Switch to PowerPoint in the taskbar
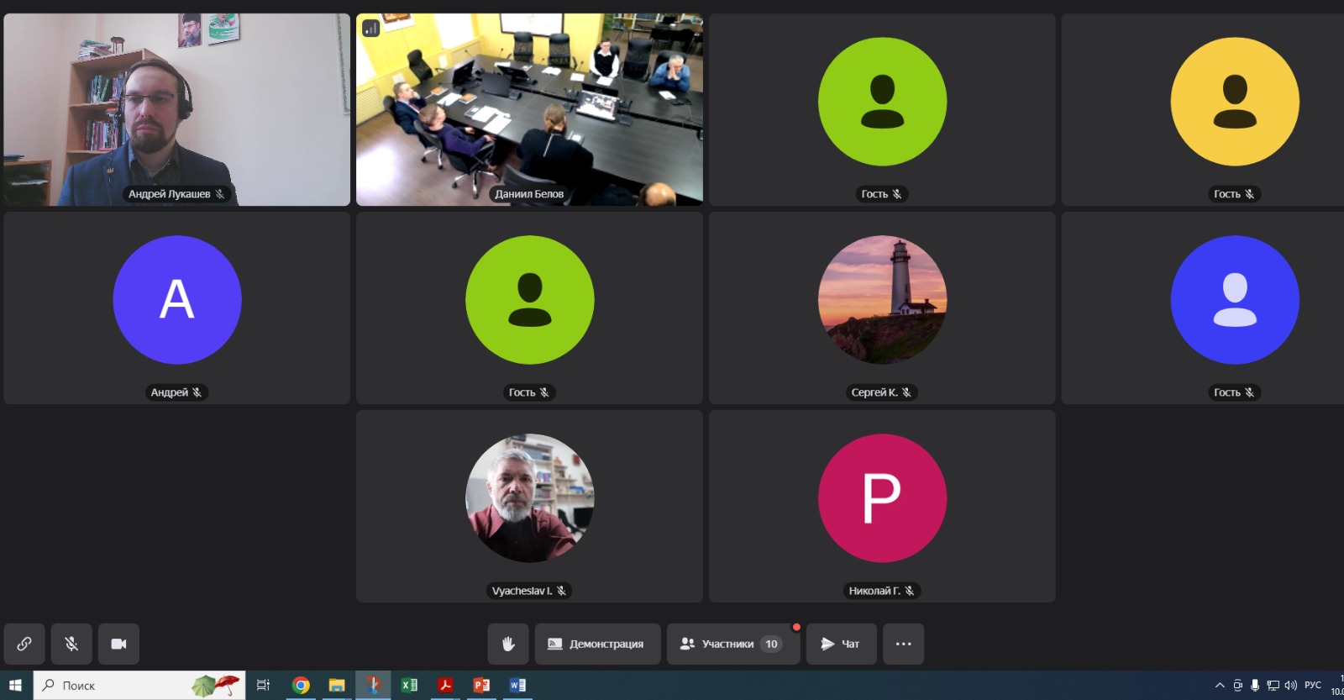This screenshot has height=700, width=1344. click(481, 686)
